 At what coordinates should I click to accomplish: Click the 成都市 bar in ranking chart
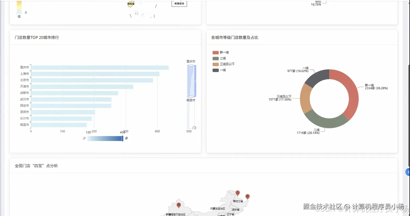pyautogui.click(x=74, y=93)
